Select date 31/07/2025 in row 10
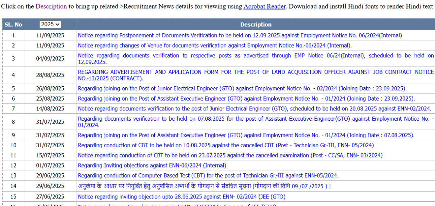Image resolution: width=435 pixels, height=206 pixels. pos(50,145)
